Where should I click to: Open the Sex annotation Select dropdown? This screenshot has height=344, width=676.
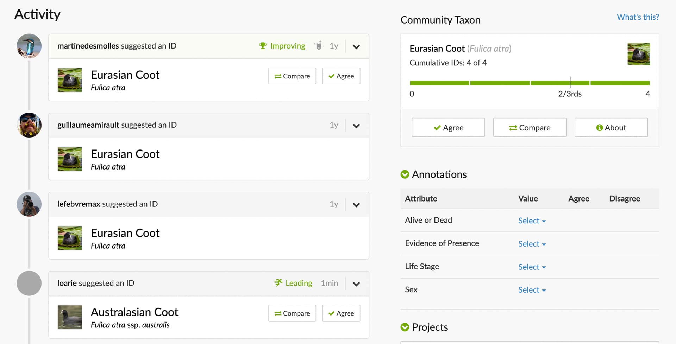(x=532, y=290)
